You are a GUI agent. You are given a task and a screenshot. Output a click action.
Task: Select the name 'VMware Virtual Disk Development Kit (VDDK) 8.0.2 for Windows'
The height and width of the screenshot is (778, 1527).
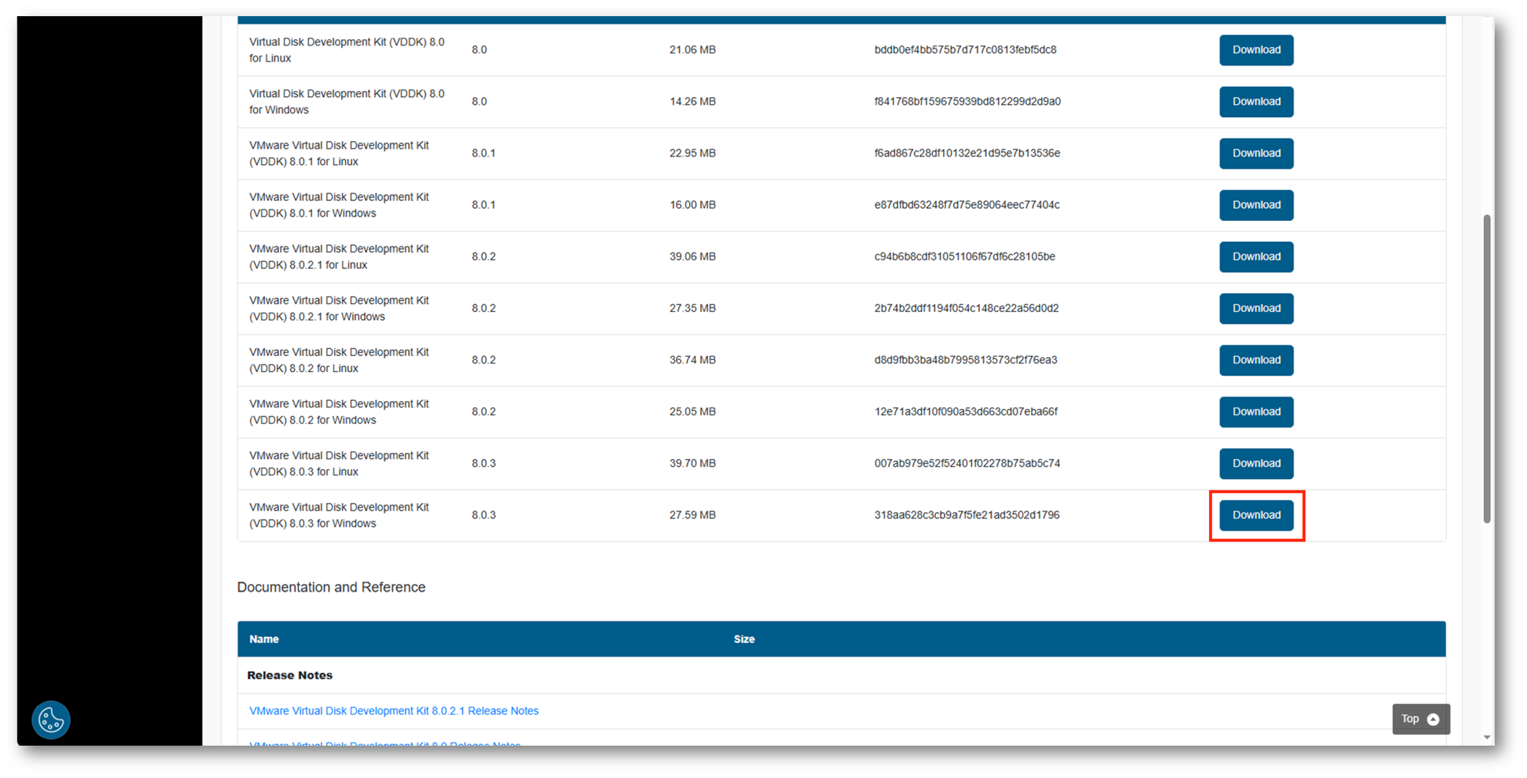pyautogui.click(x=339, y=411)
